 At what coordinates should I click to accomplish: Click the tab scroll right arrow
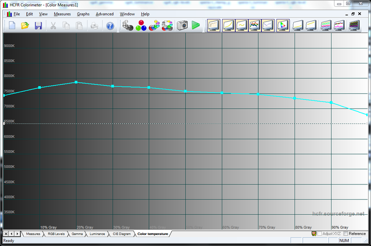17,234
